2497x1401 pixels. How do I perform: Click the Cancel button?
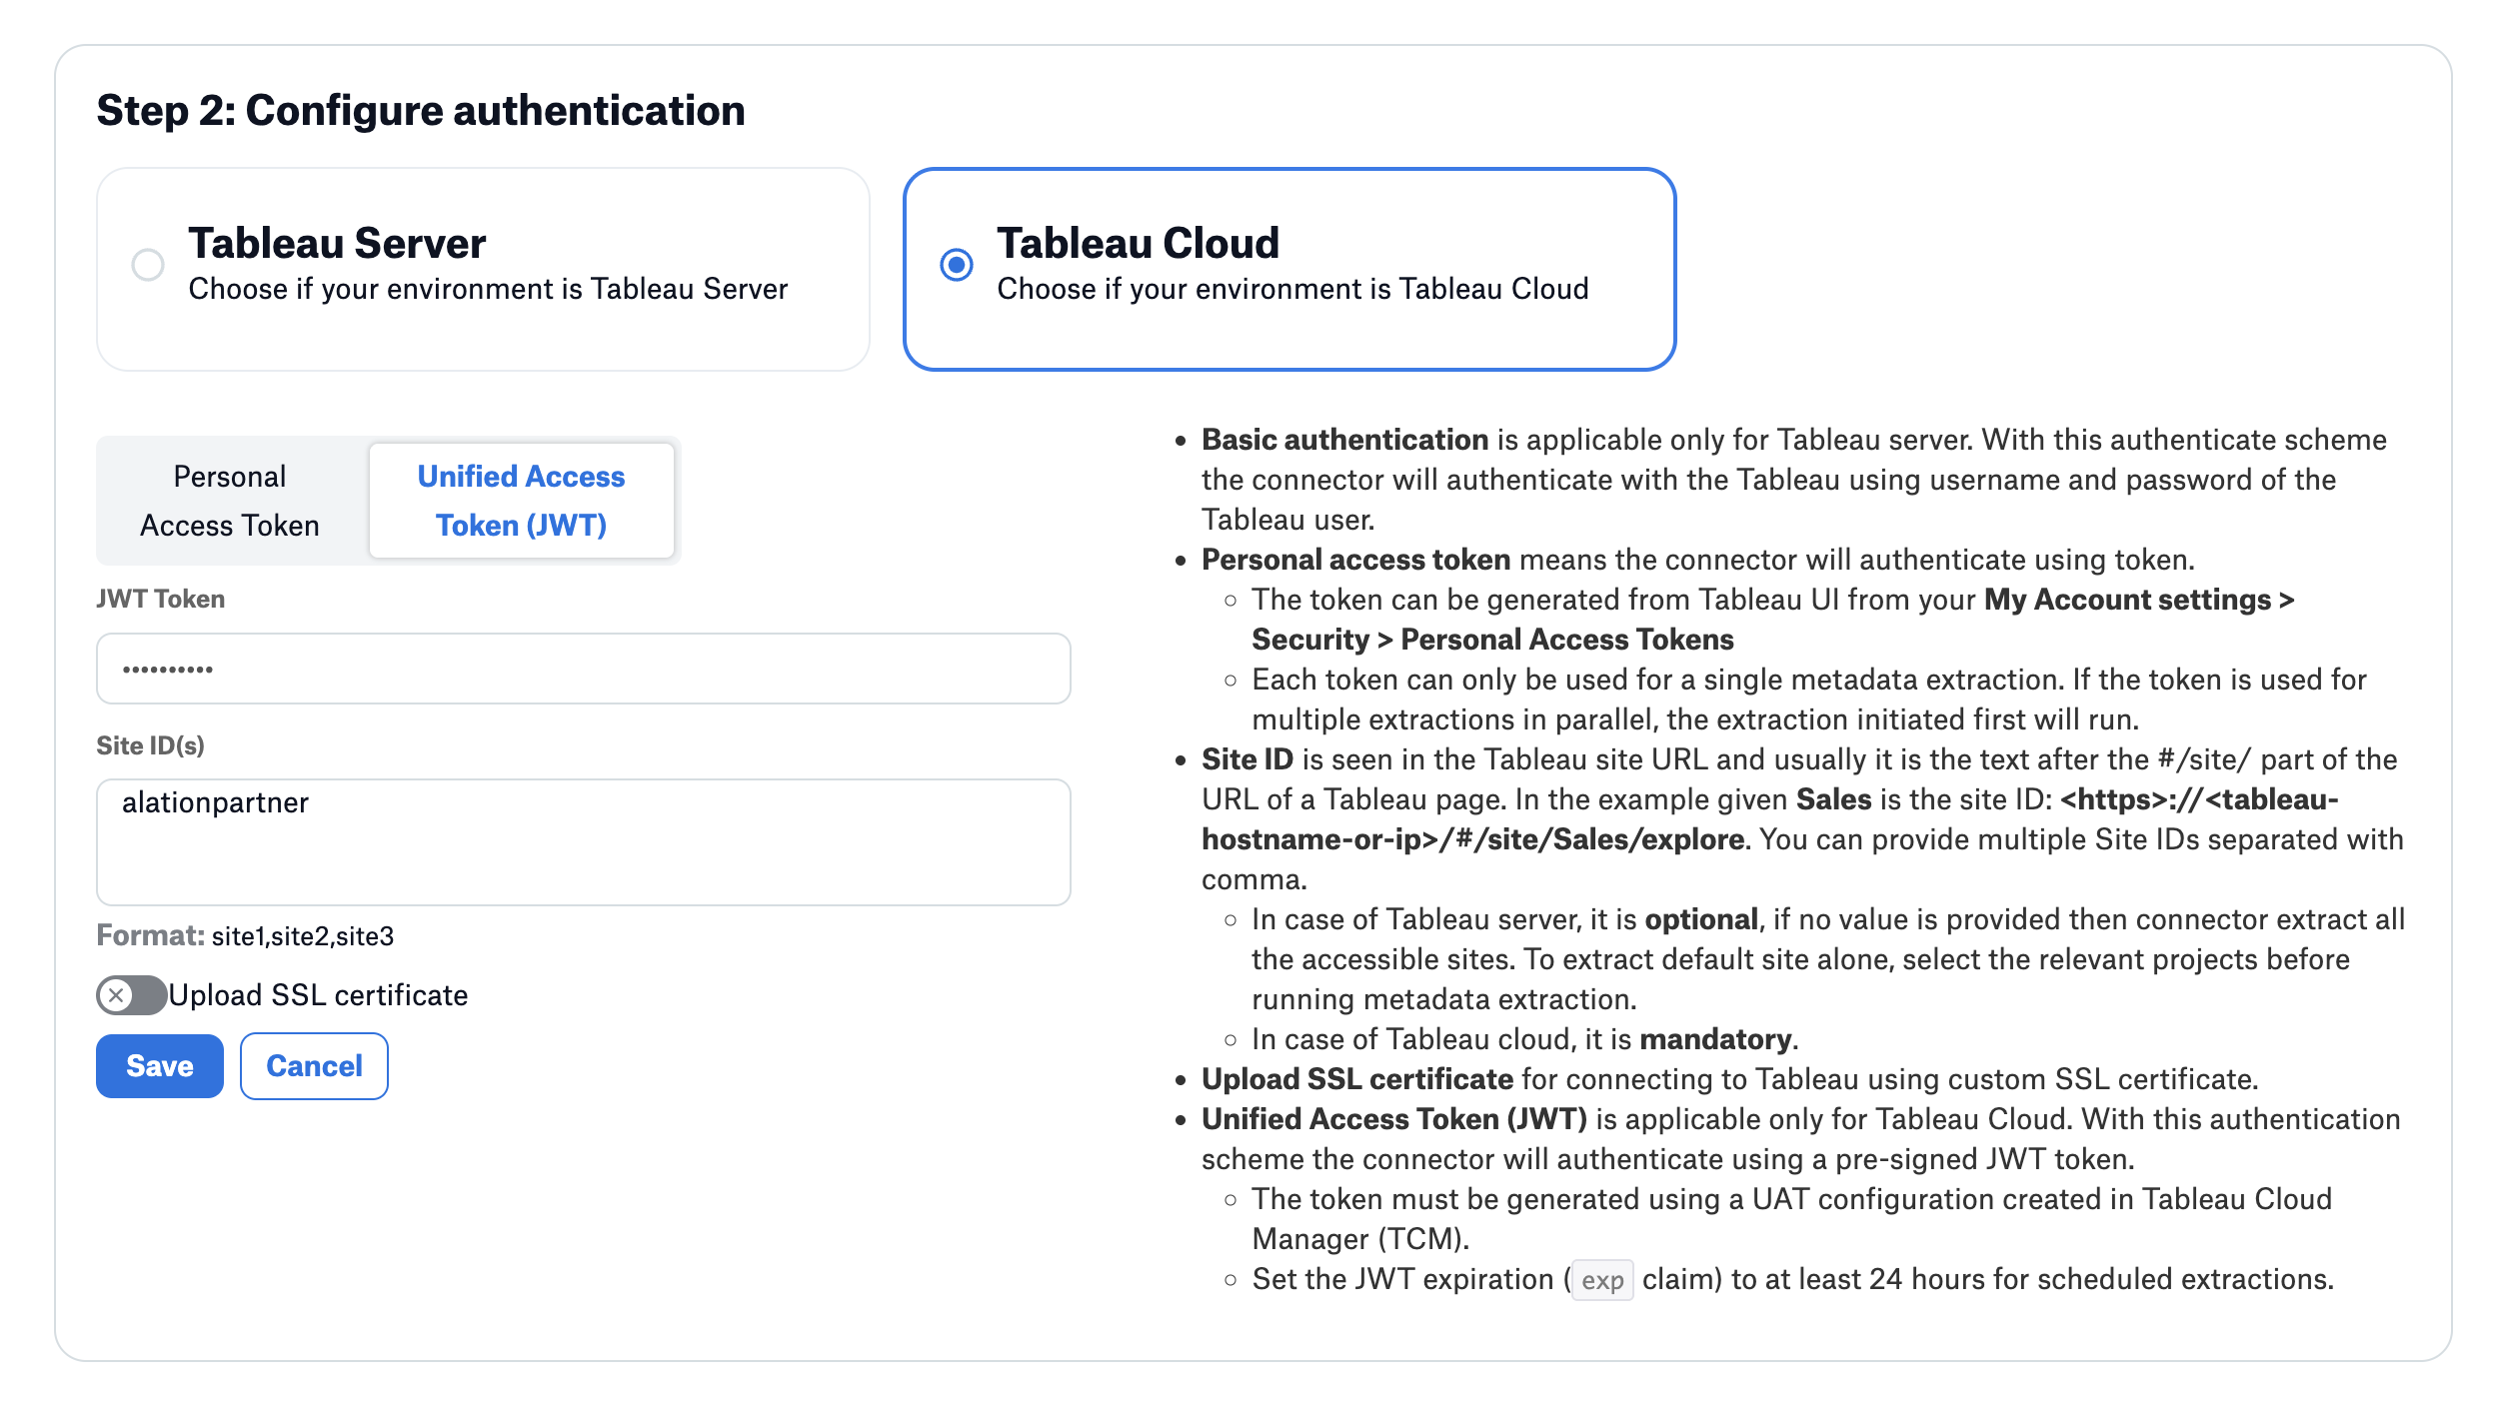(x=313, y=1066)
